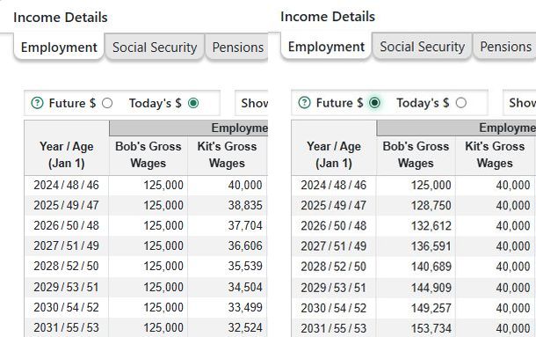Click Kit's Gross Wages header, right table

pyautogui.click(x=495, y=155)
